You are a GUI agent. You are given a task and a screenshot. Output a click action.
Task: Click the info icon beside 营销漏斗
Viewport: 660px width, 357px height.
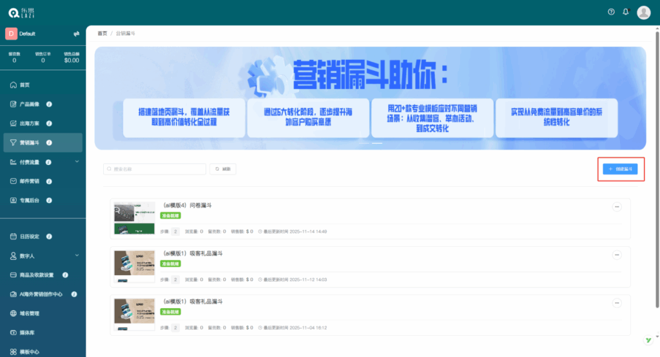click(49, 142)
